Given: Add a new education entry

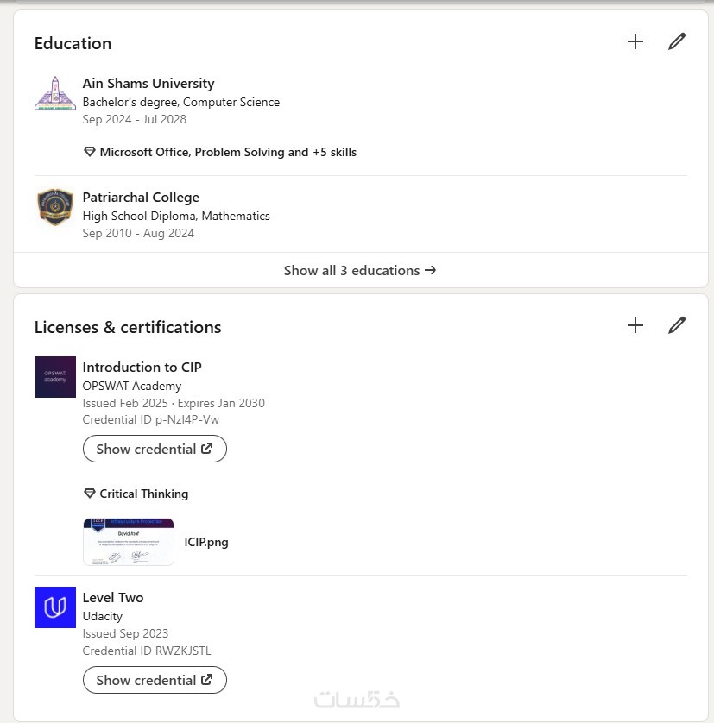Looking at the screenshot, I should coord(635,41).
